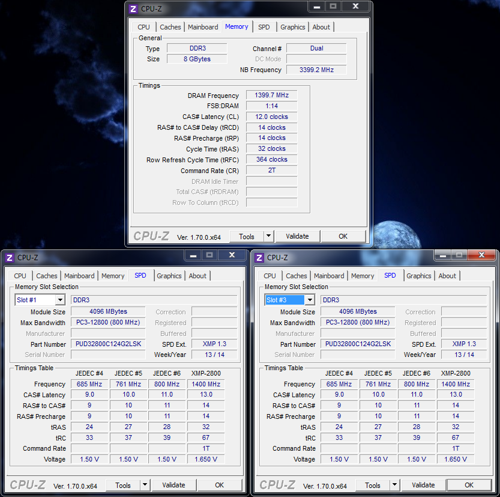Viewport: 500px width, 497px height.
Task: Open Mainboard tab in Slot #3 window
Action: coord(329,276)
